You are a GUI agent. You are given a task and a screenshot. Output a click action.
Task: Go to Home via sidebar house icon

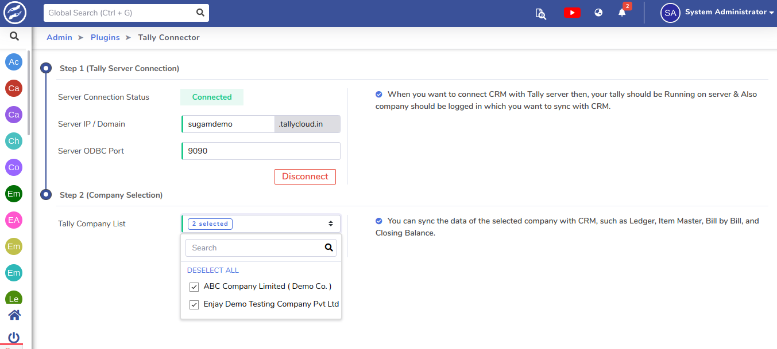[14, 315]
